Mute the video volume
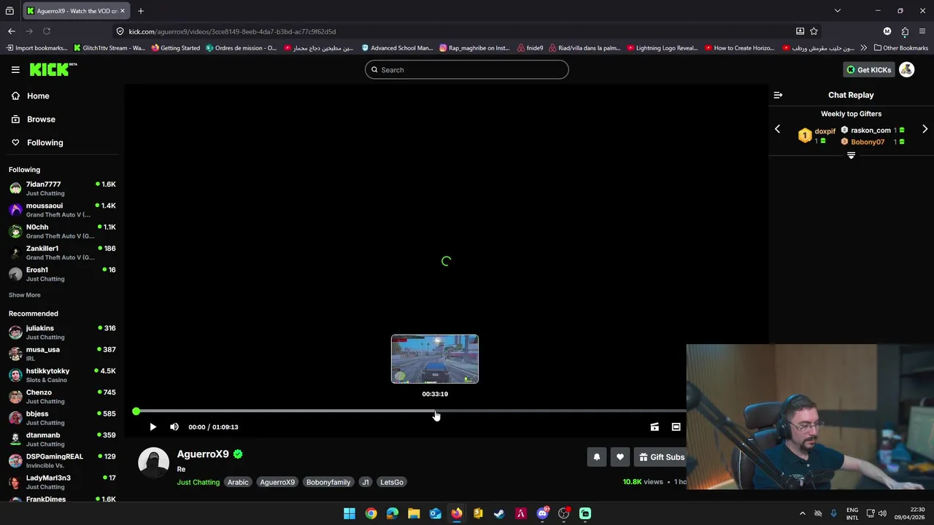934x525 pixels. 174,427
